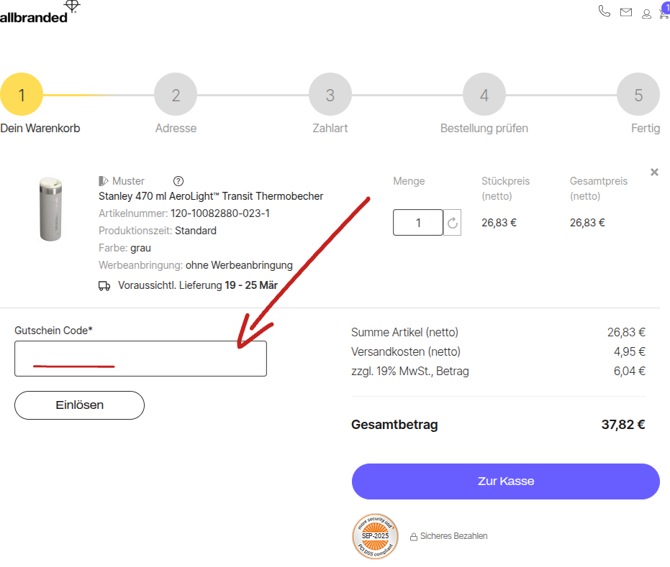The image size is (670, 567).
Task: Click the lock icon next to Sicheres Bezahlen
Action: (x=414, y=536)
